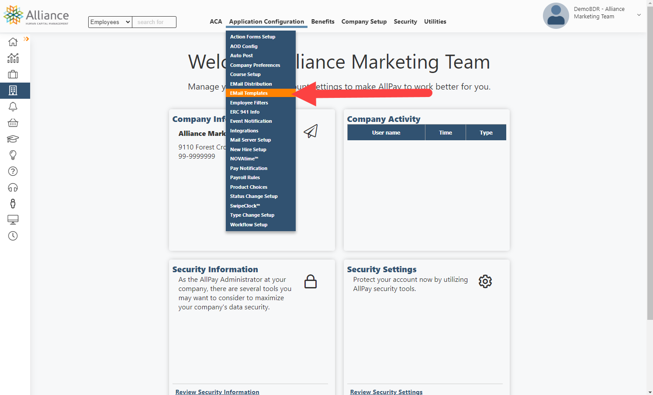Click the Review Security Settings link
Screen dimensions: 653x395
(386, 392)
